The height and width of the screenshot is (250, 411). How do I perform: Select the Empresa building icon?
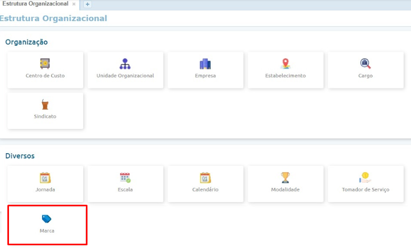coord(205,64)
